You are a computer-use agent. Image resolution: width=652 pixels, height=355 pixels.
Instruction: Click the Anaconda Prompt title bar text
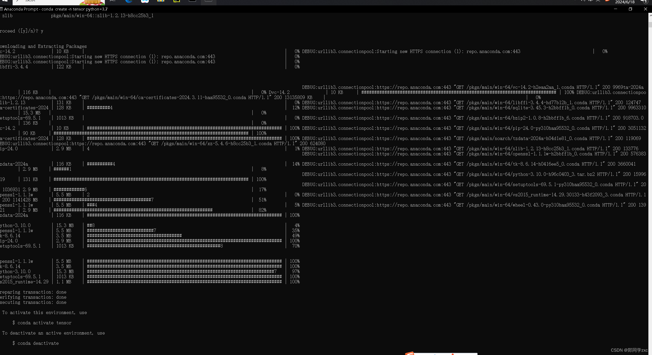(56, 9)
